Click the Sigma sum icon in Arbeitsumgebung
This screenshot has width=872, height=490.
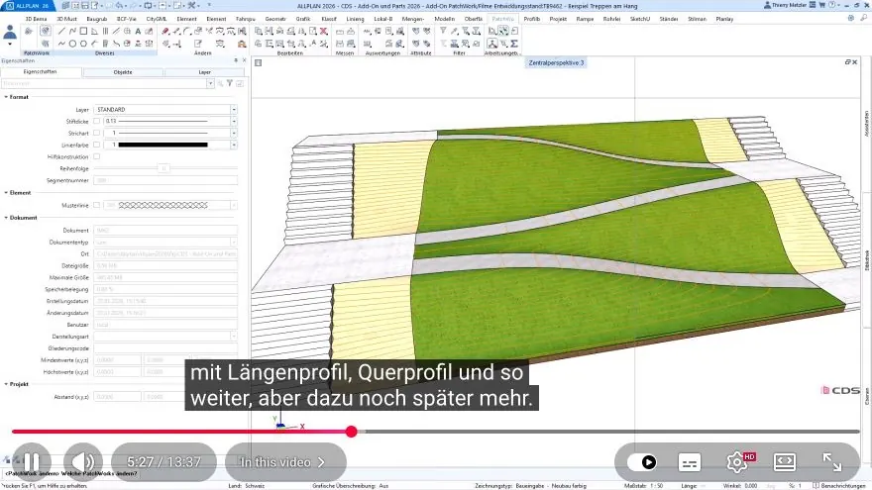514,44
